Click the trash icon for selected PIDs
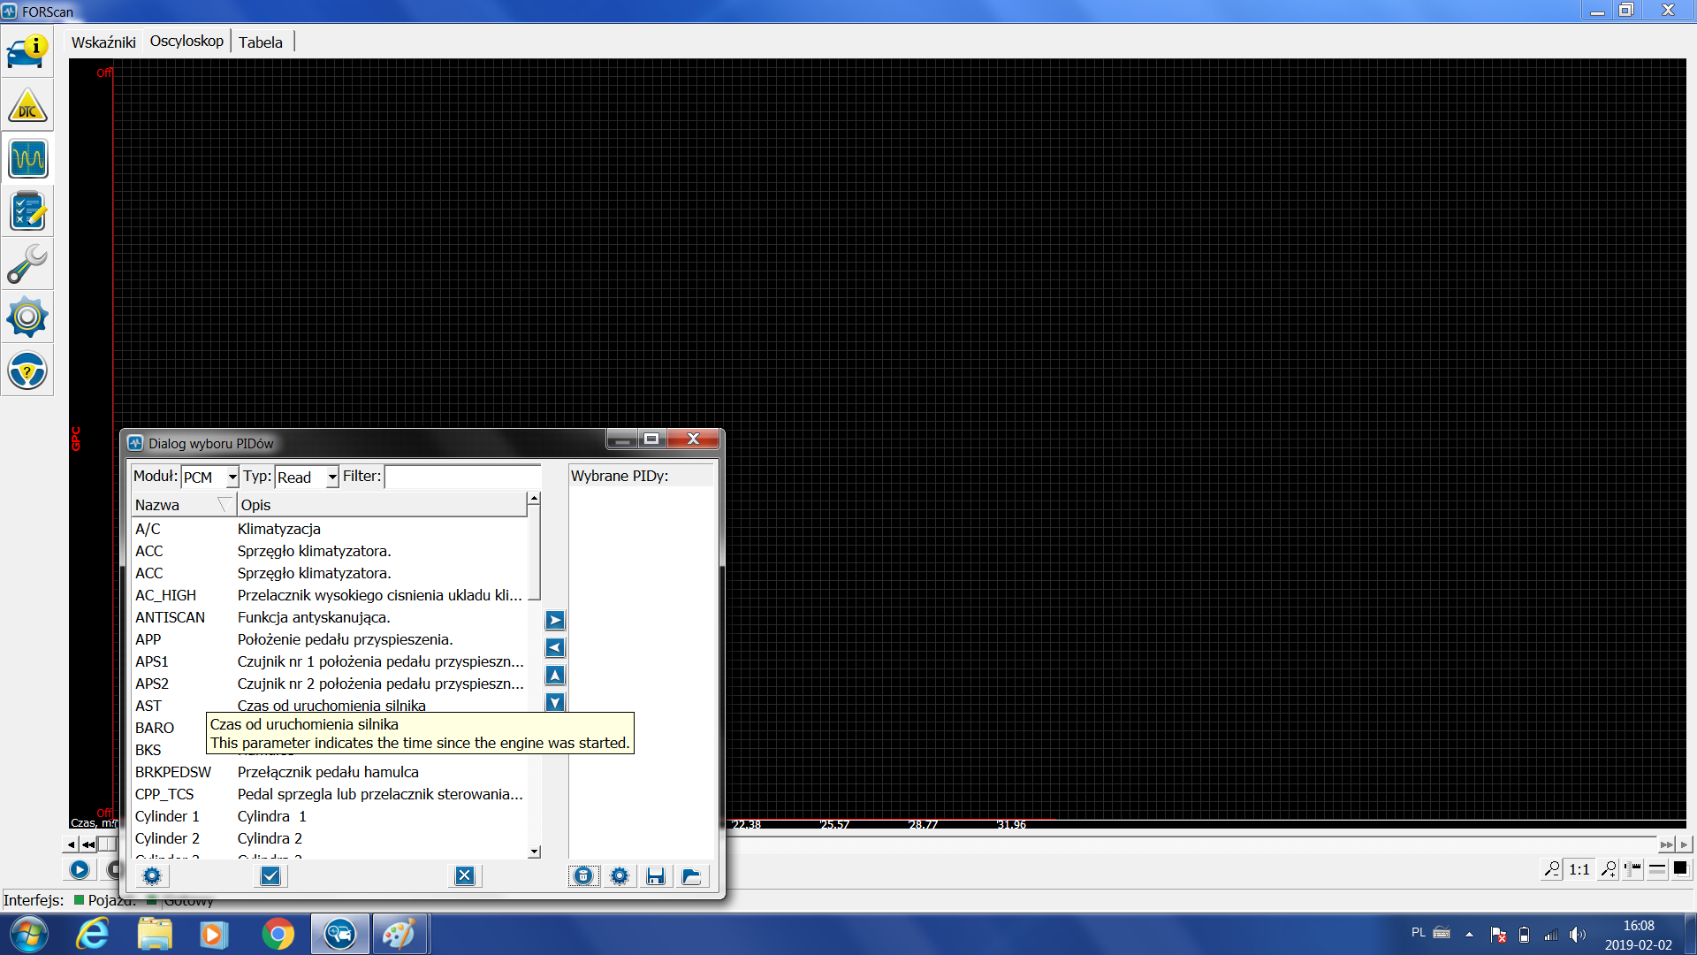Viewport: 1697px width, 955px height. click(x=583, y=876)
